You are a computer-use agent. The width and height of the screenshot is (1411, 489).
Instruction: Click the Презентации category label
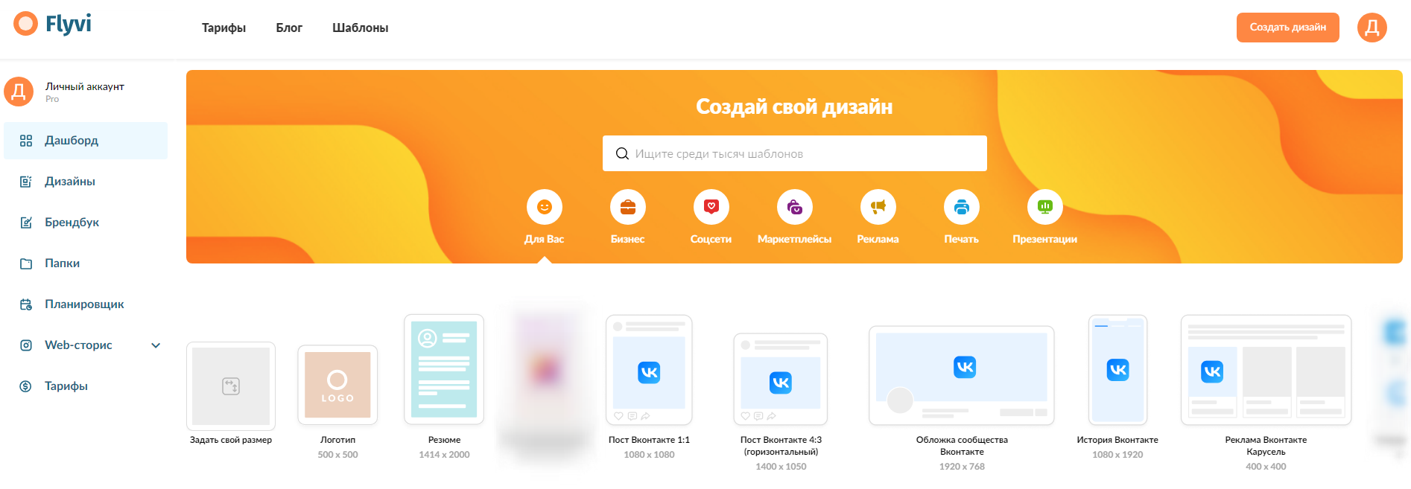[1045, 239]
